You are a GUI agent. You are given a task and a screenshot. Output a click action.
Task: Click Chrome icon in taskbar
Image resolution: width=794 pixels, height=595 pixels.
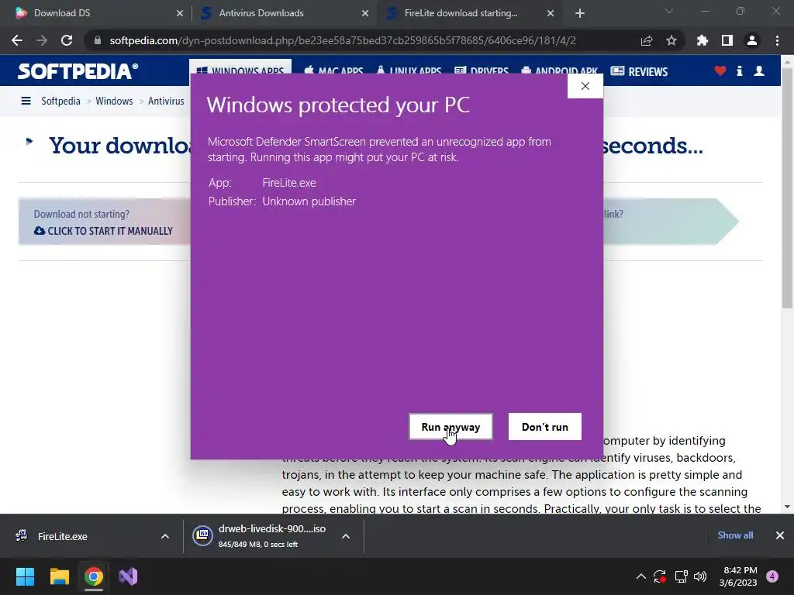tap(94, 576)
